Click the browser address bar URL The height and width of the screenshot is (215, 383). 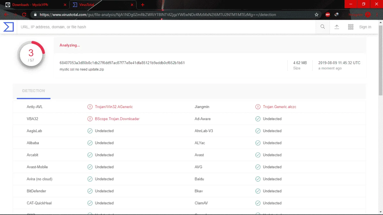click(158, 15)
